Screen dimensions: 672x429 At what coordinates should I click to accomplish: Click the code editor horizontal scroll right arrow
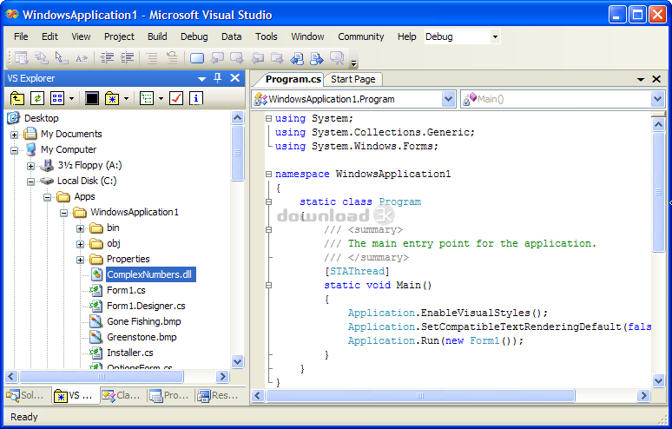[x=643, y=396]
